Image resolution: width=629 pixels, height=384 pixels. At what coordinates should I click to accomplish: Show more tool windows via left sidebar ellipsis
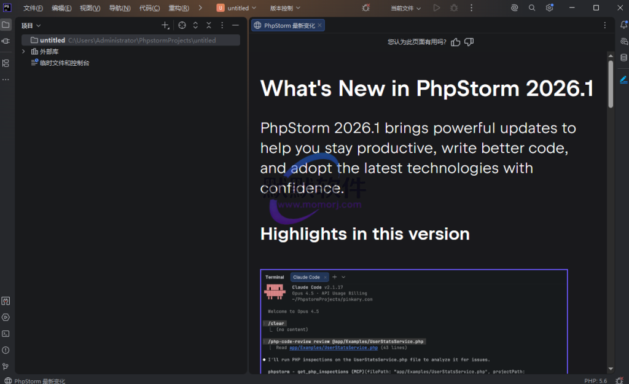pyautogui.click(x=6, y=79)
